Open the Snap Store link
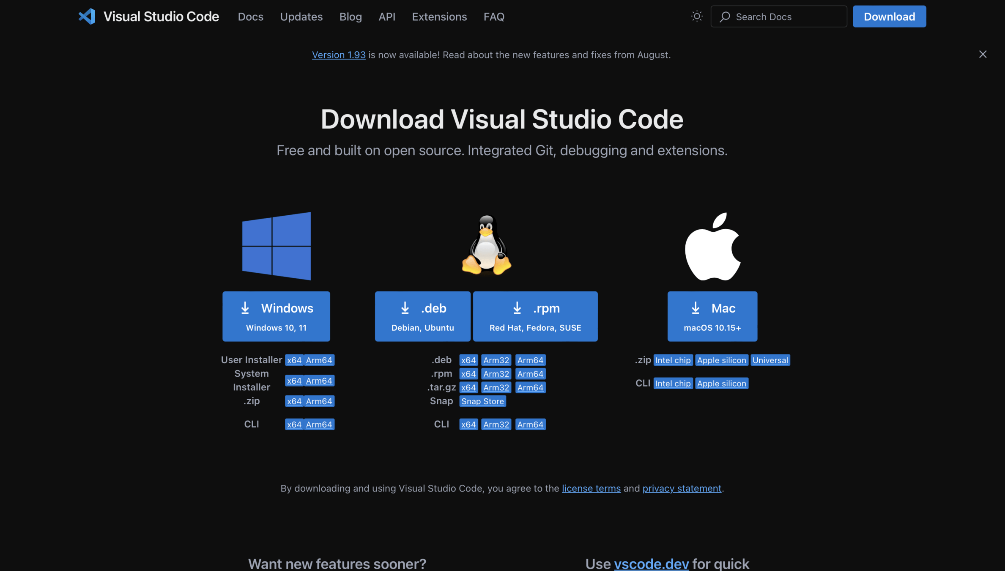Image resolution: width=1005 pixels, height=571 pixels. point(482,401)
